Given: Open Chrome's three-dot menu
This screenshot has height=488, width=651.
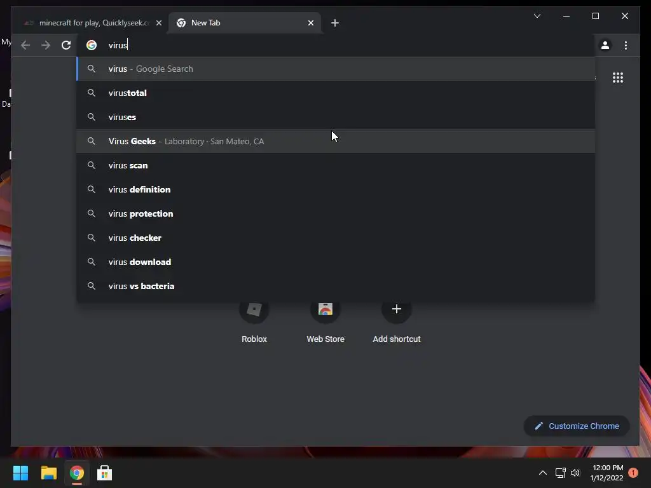Looking at the screenshot, I should tap(626, 45).
